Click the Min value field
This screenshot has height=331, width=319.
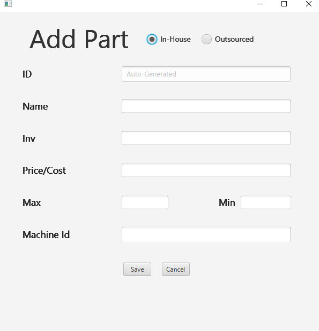coord(266,203)
